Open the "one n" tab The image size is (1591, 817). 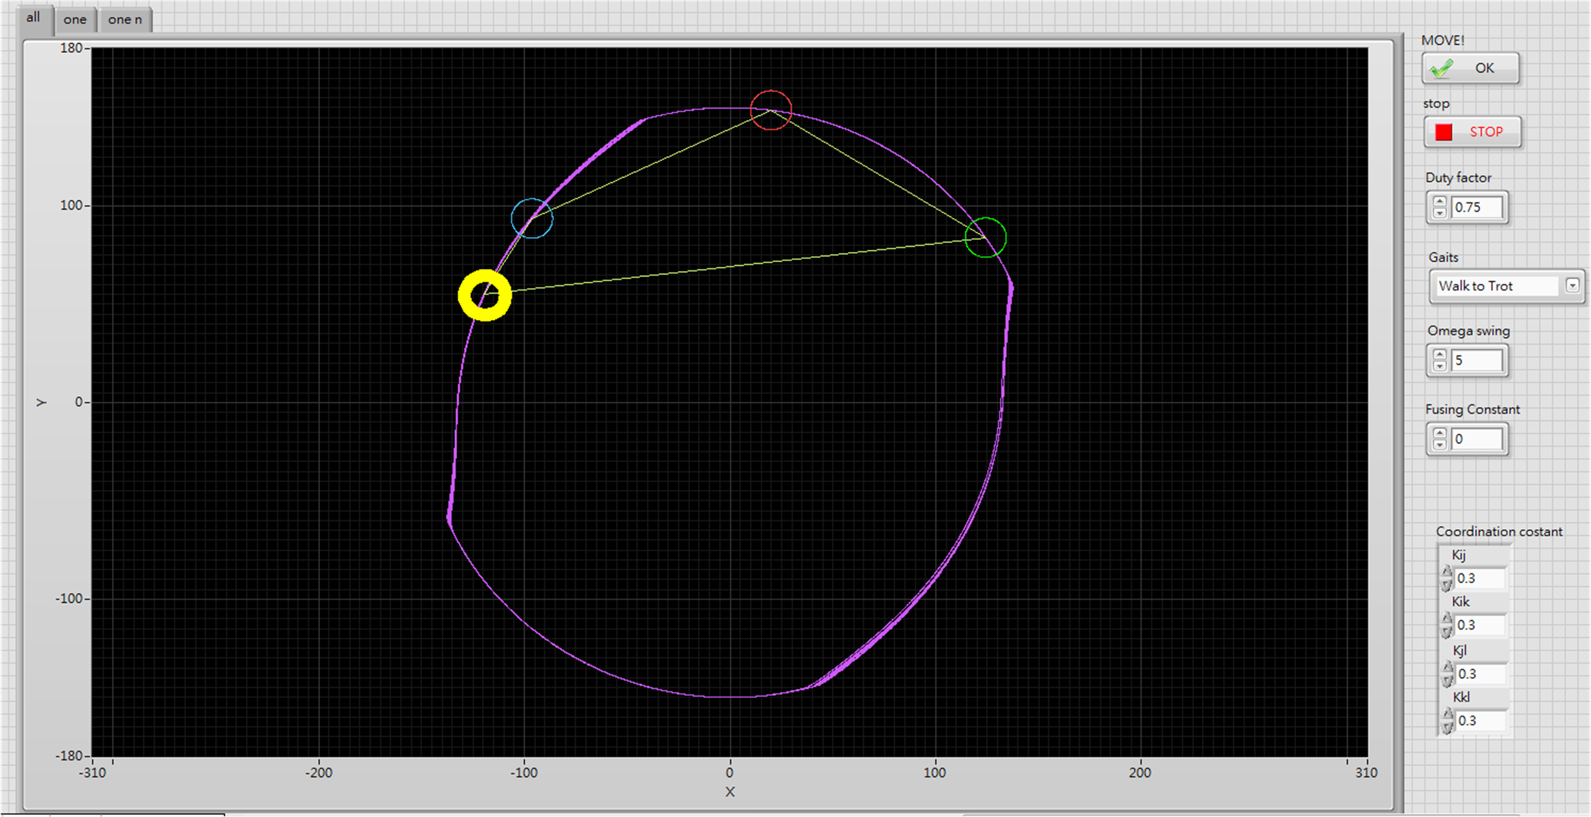pyautogui.click(x=125, y=20)
